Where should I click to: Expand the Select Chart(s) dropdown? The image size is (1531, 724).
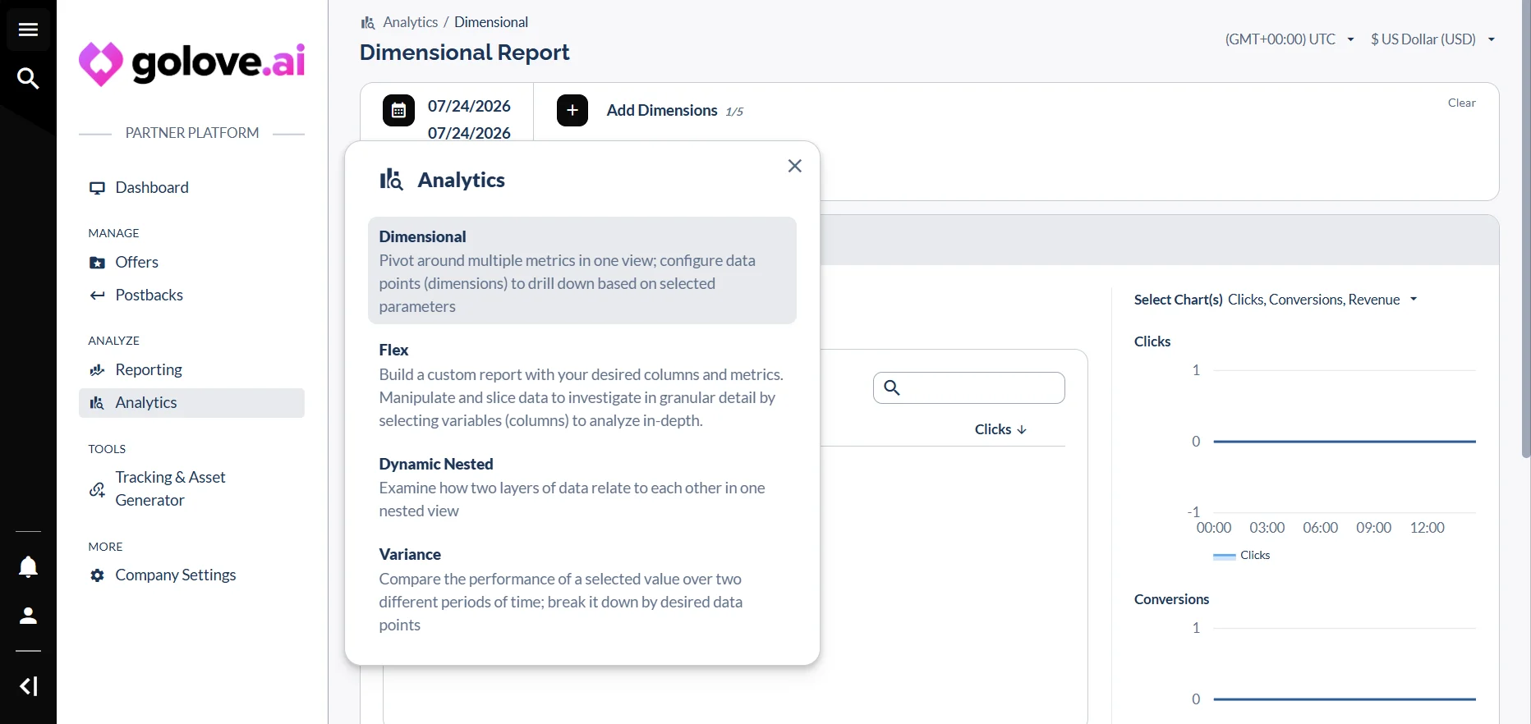(x=1276, y=300)
